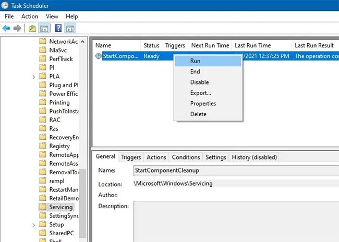Click the Up One Level folder icon
The width and height of the screenshot is (339, 242).
pyautogui.click(x=32, y=28)
